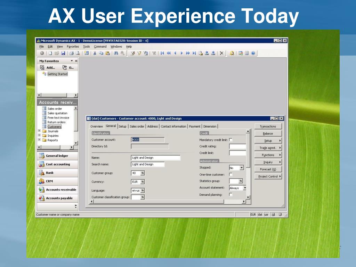
Task: Expand the Inquiries folder
Action: (39, 135)
